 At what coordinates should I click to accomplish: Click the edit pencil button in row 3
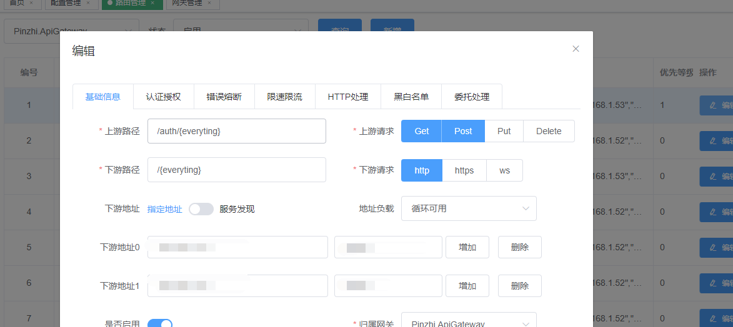716,176
